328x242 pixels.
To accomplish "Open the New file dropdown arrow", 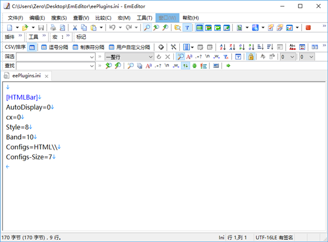I will click(17, 28).
